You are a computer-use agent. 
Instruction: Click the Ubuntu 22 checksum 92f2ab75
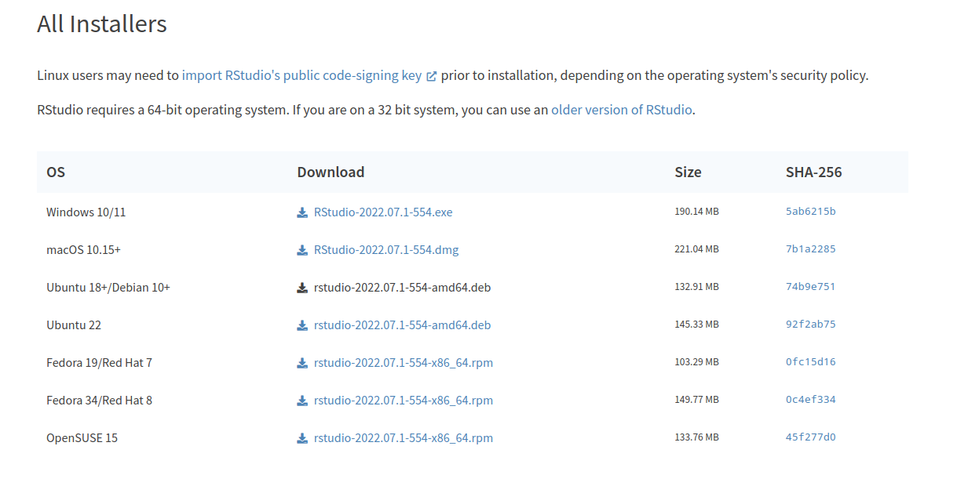tap(810, 325)
